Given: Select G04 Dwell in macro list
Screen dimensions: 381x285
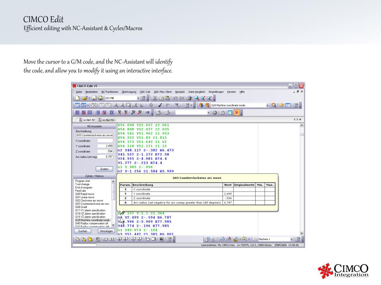Looking at the screenshot, I should pyautogui.click(x=81, y=207).
